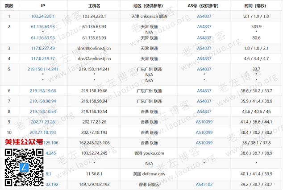Image resolution: width=283 pixels, height=190 pixels.
Task: Click the QR code image
Action: [24, 168]
